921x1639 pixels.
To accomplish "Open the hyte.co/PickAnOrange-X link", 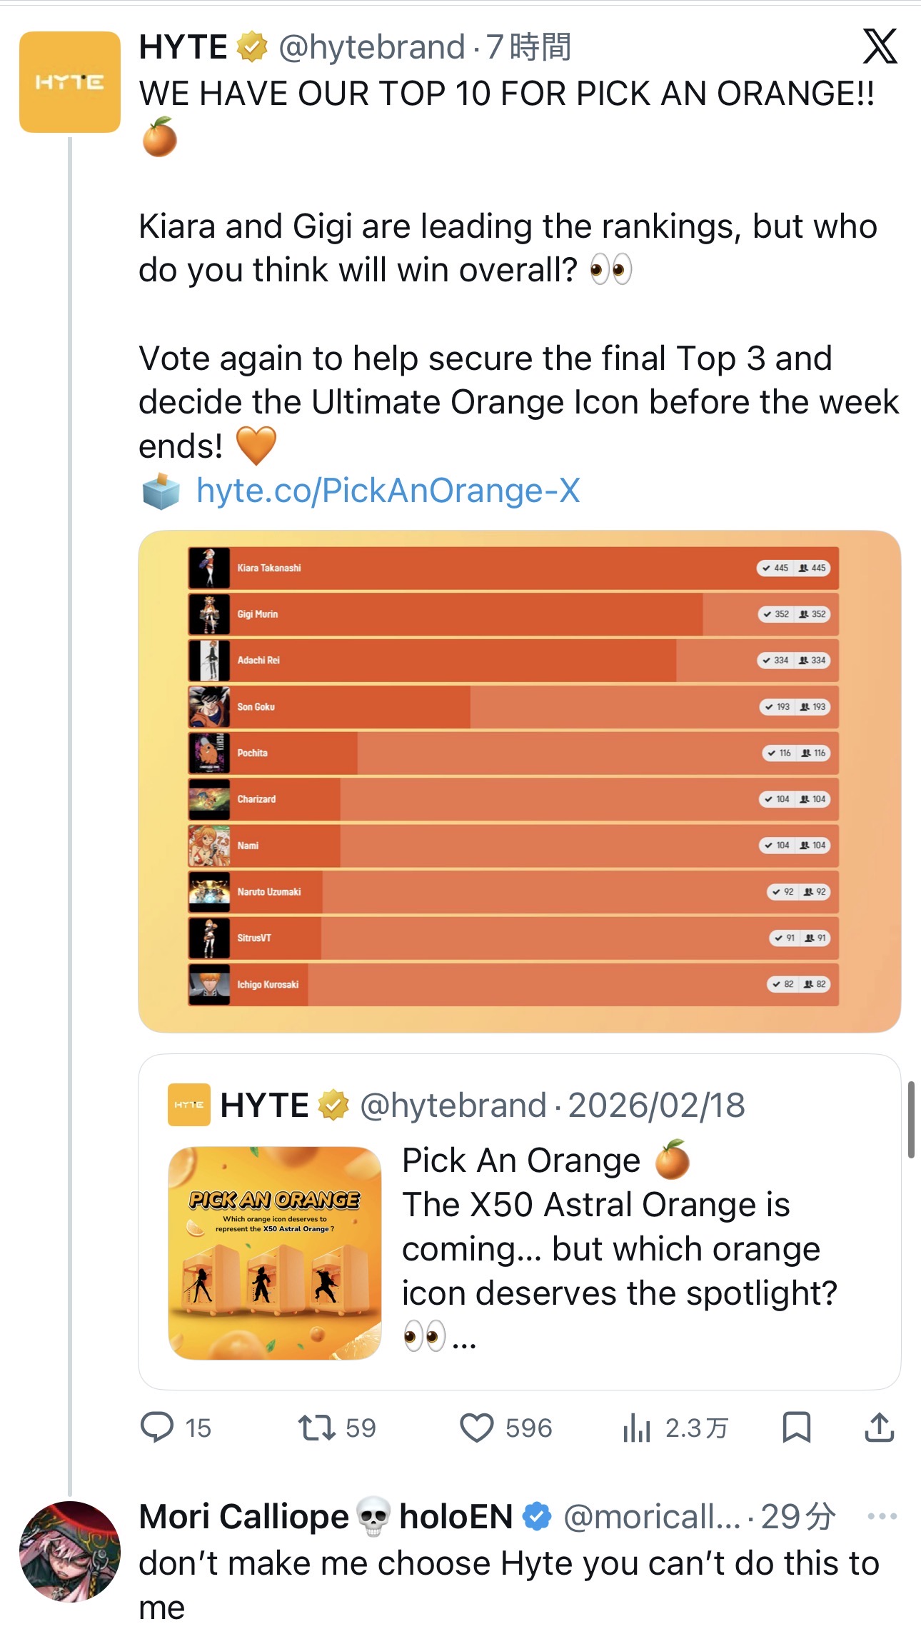I will pos(388,491).
